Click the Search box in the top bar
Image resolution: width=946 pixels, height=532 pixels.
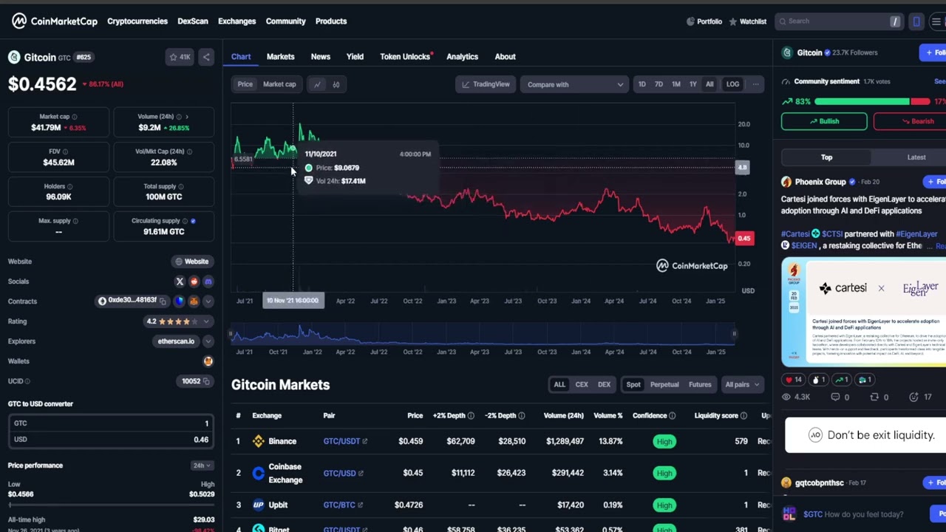840,21
